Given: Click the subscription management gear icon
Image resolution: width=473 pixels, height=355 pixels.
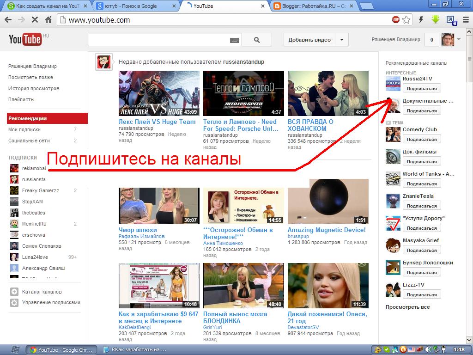Looking at the screenshot, I should [14, 302].
